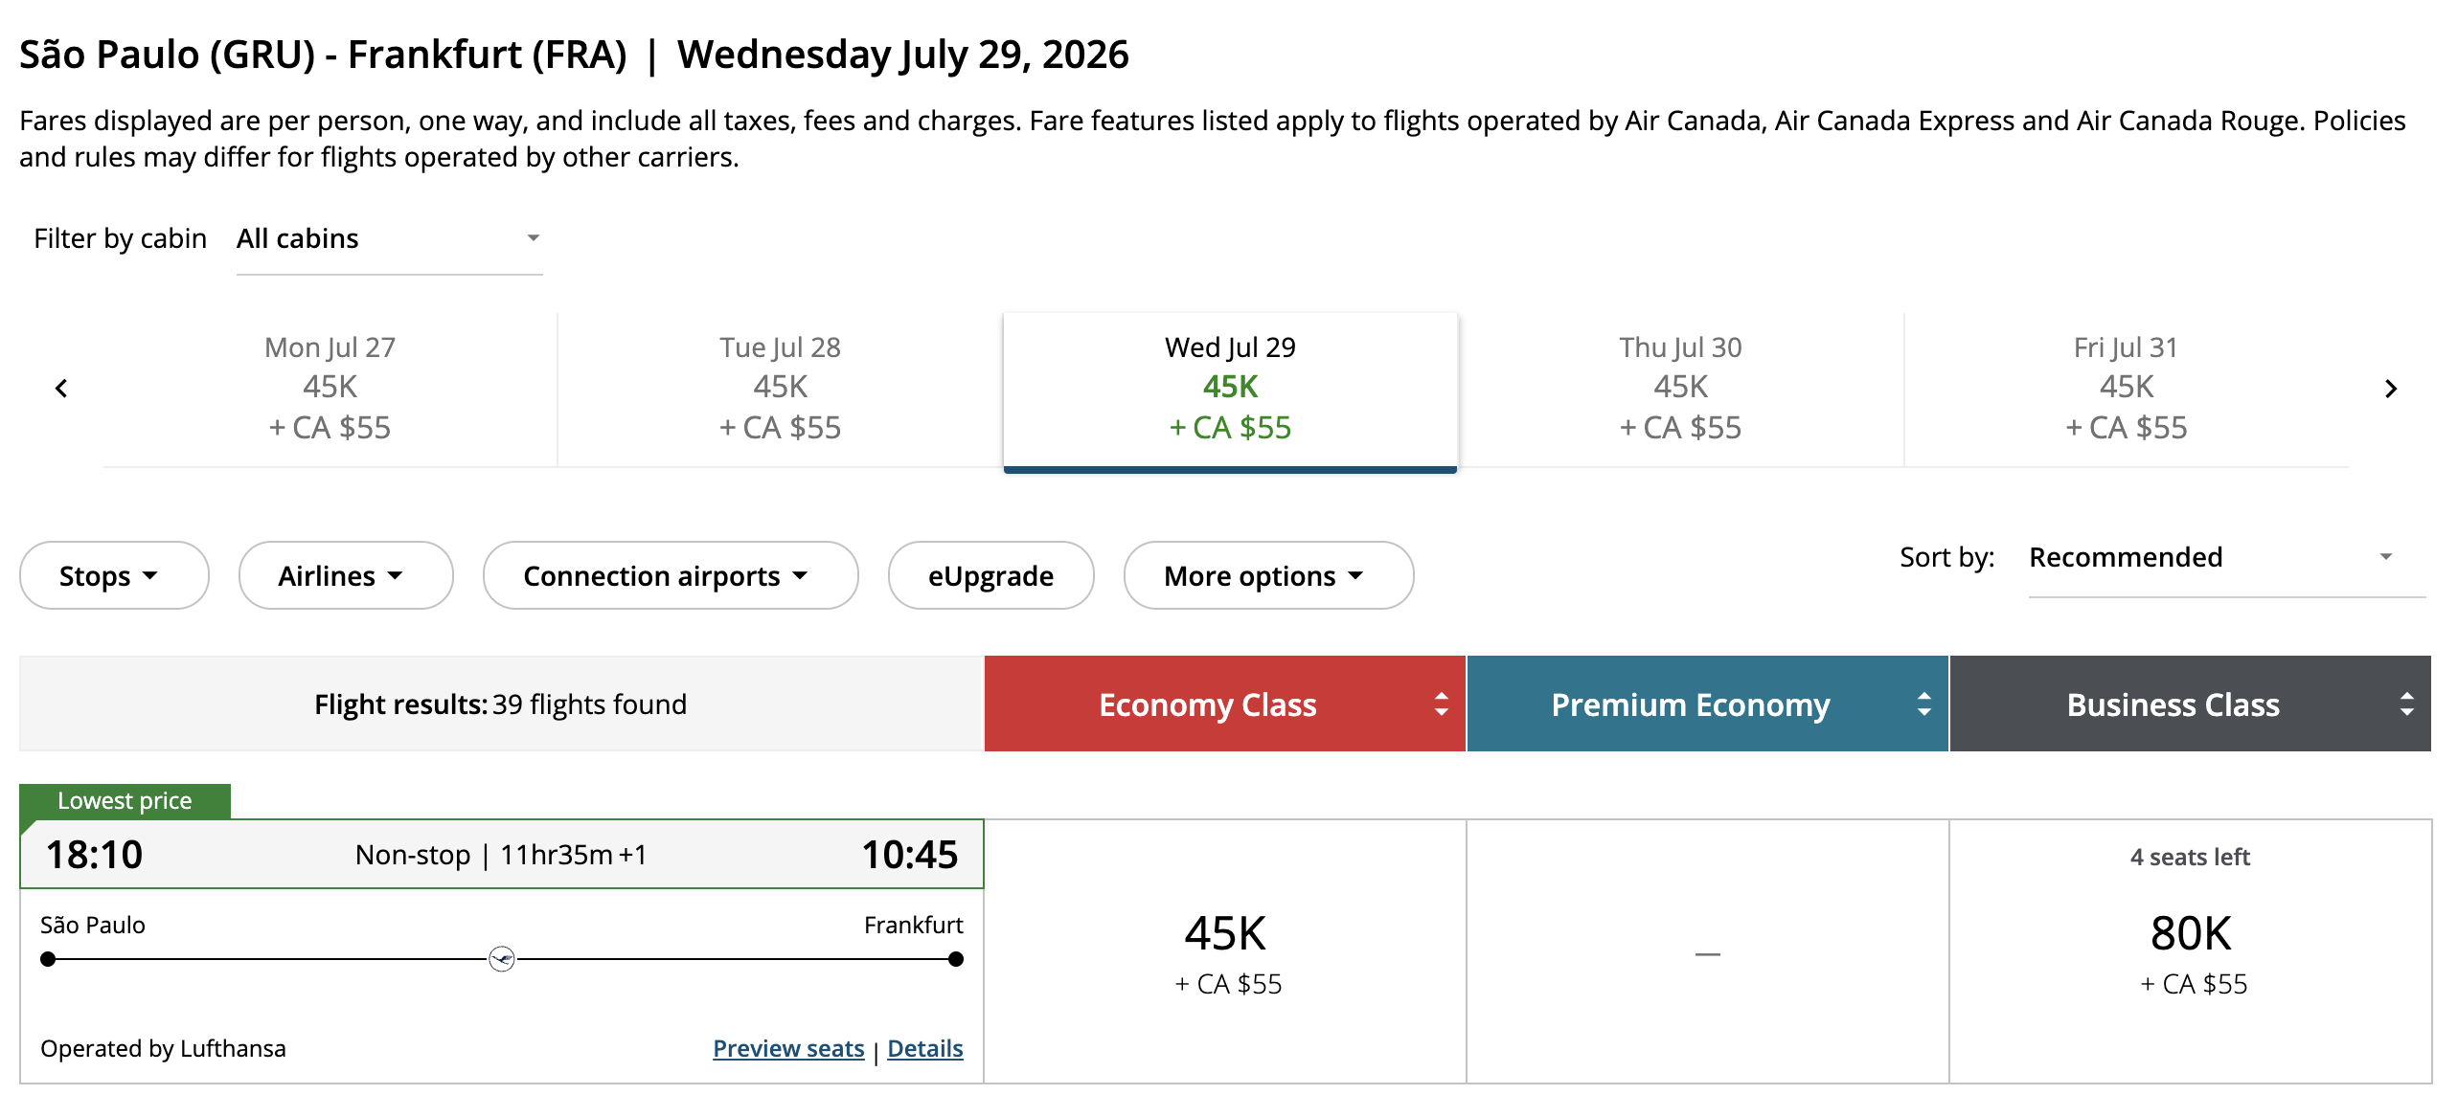This screenshot has width=2458, height=1095.
Task: Change the Sort by Recommended selection
Action: [x=2224, y=558]
